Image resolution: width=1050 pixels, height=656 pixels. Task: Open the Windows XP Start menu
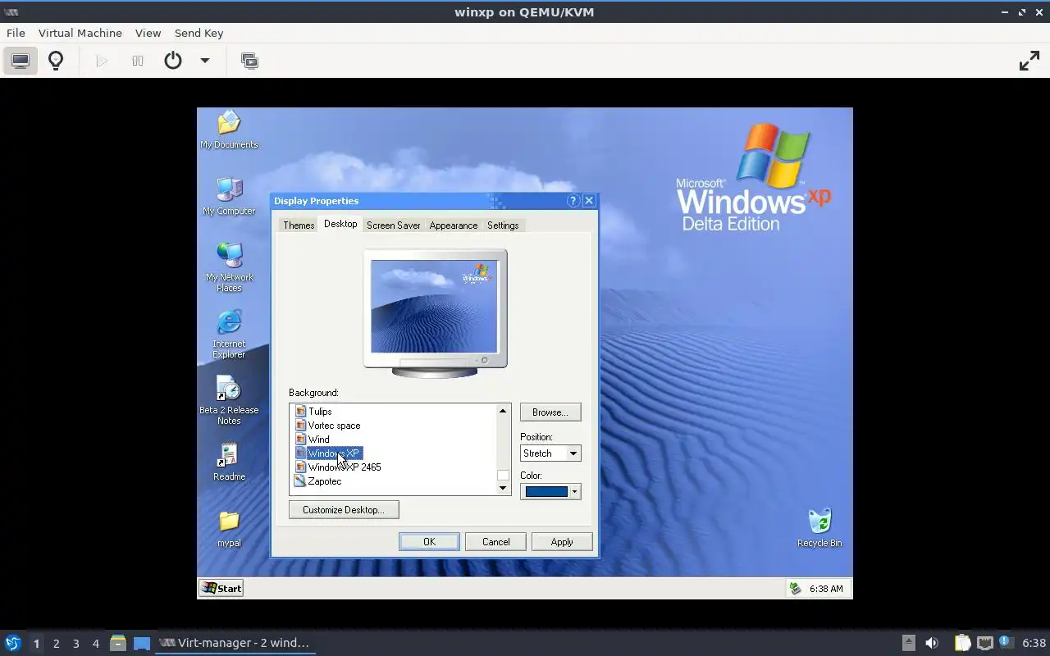(221, 588)
